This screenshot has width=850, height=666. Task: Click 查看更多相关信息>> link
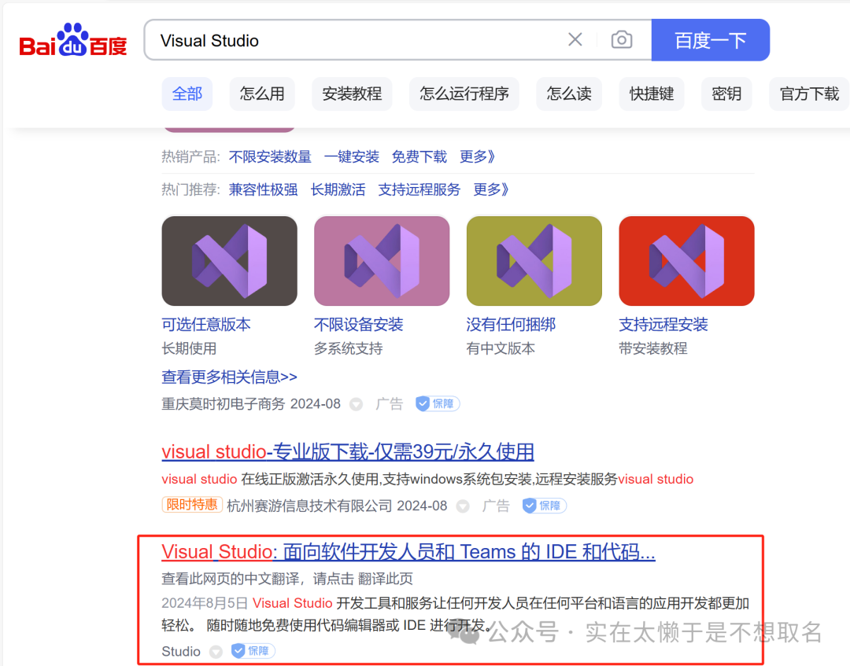229,377
